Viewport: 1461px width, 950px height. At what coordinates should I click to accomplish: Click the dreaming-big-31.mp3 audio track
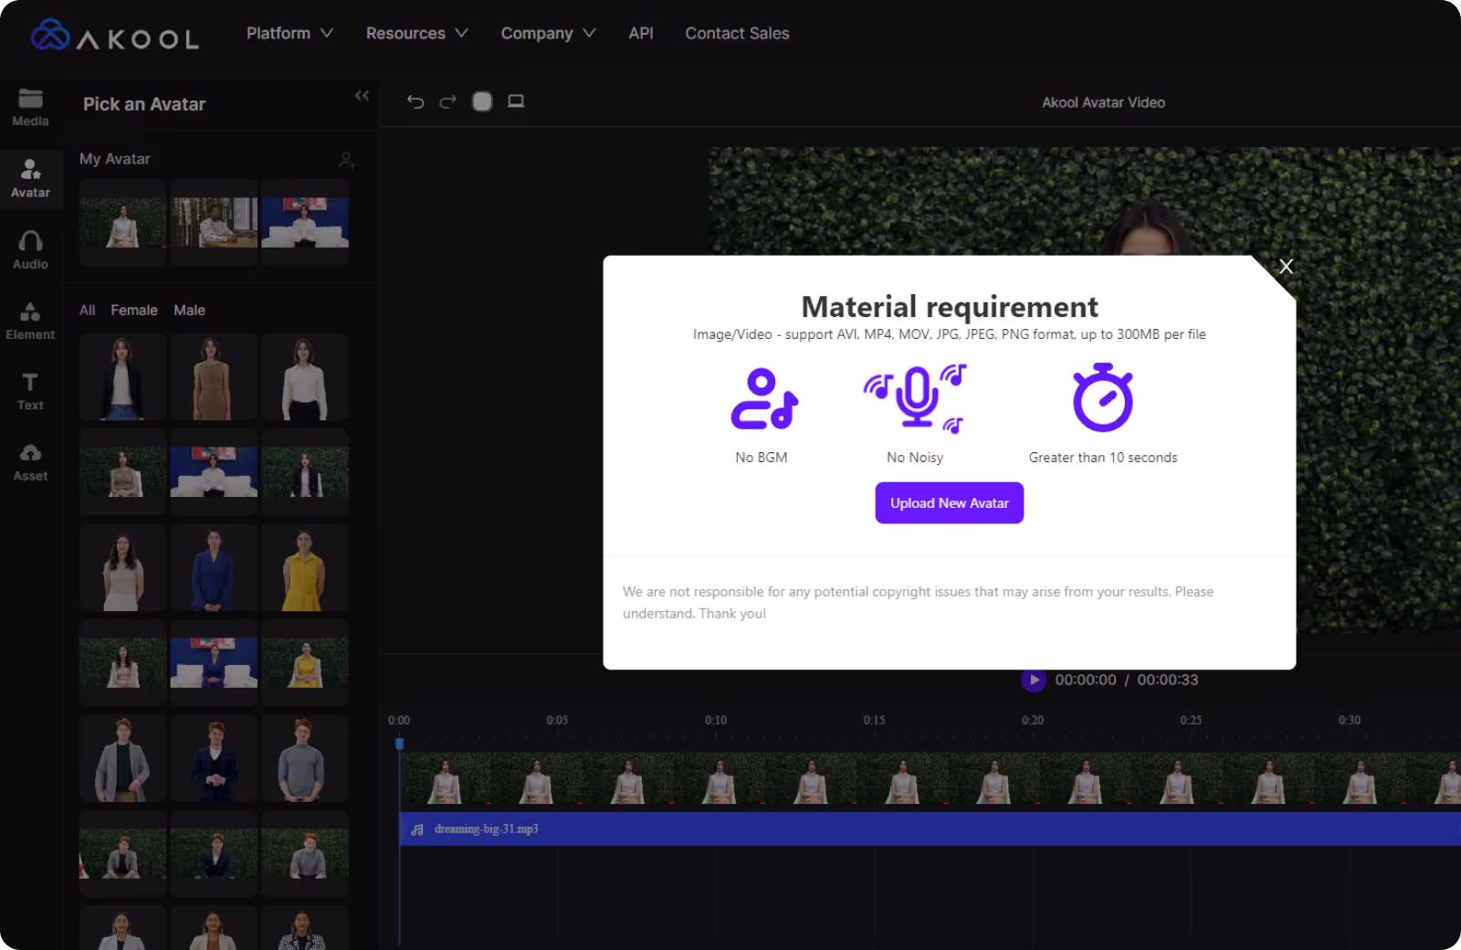[930, 829]
